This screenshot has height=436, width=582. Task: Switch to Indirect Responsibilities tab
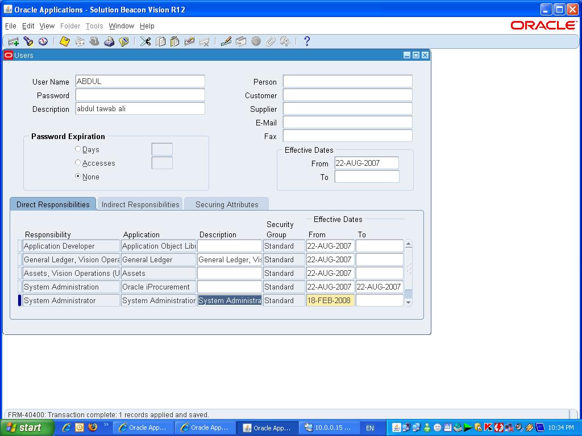pos(140,204)
